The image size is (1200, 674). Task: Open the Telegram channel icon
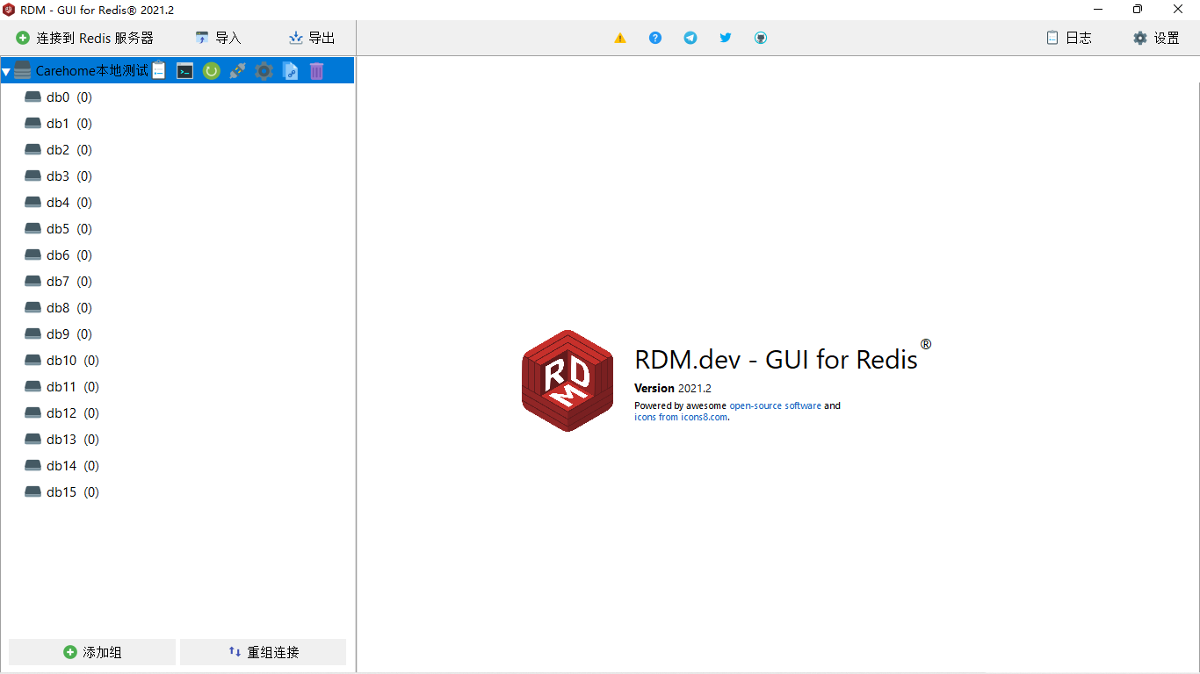(x=690, y=38)
